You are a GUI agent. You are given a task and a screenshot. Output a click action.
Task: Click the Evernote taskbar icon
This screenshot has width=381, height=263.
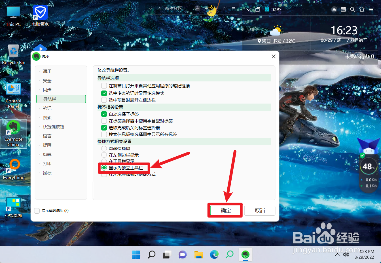(x=245, y=254)
